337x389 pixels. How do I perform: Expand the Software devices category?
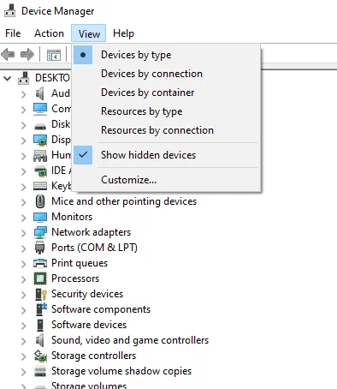[x=24, y=326]
